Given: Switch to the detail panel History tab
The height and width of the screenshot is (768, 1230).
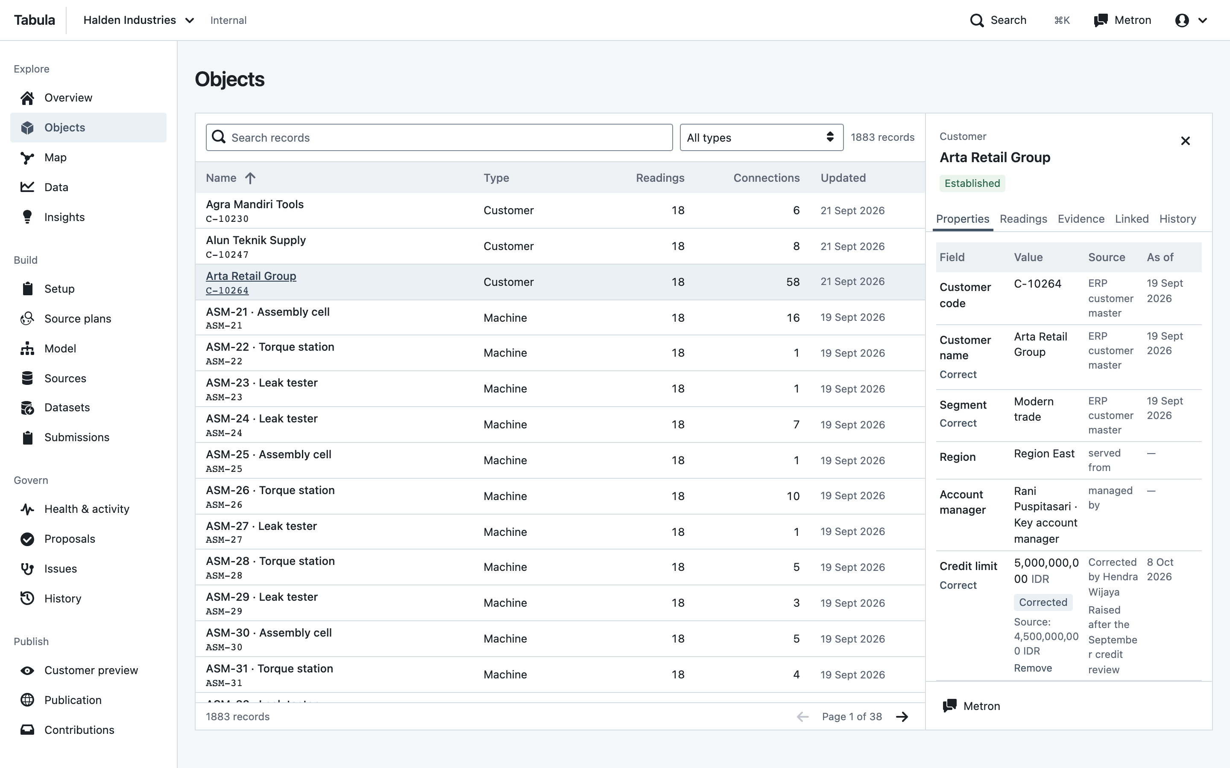Looking at the screenshot, I should 1177,219.
